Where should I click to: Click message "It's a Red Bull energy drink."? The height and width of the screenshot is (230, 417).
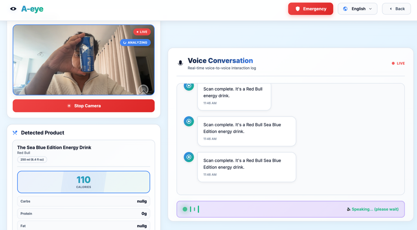pyautogui.click(x=234, y=96)
